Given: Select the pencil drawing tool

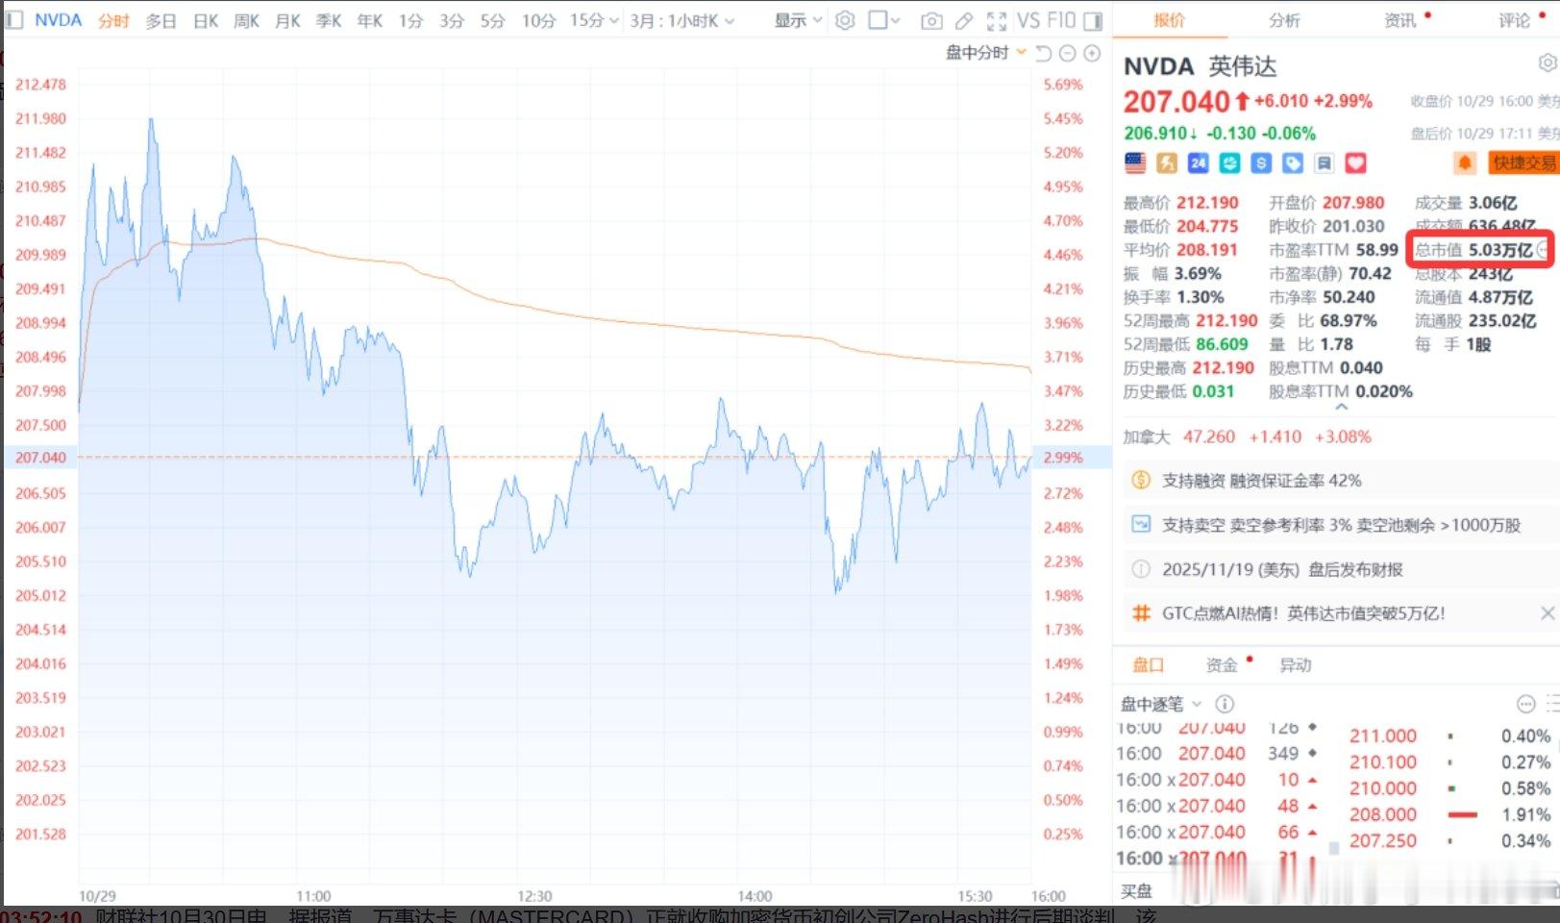Looking at the screenshot, I should pos(964,20).
